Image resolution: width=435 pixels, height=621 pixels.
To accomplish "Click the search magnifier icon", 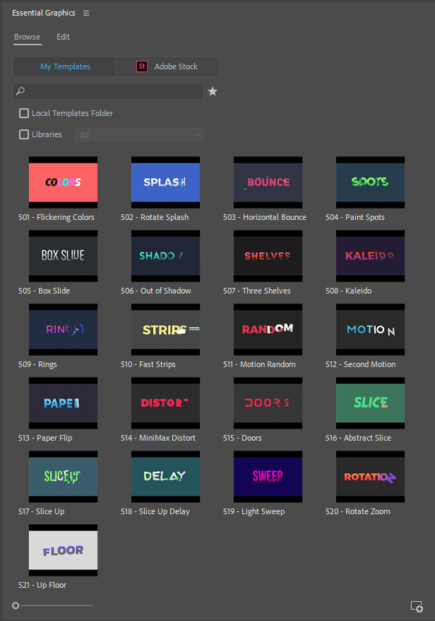I will tap(20, 91).
